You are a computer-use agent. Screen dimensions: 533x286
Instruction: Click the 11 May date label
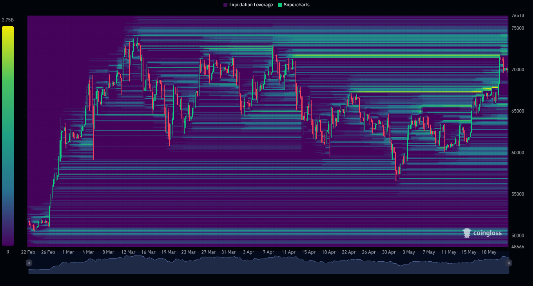pyautogui.click(x=449, y=252)
